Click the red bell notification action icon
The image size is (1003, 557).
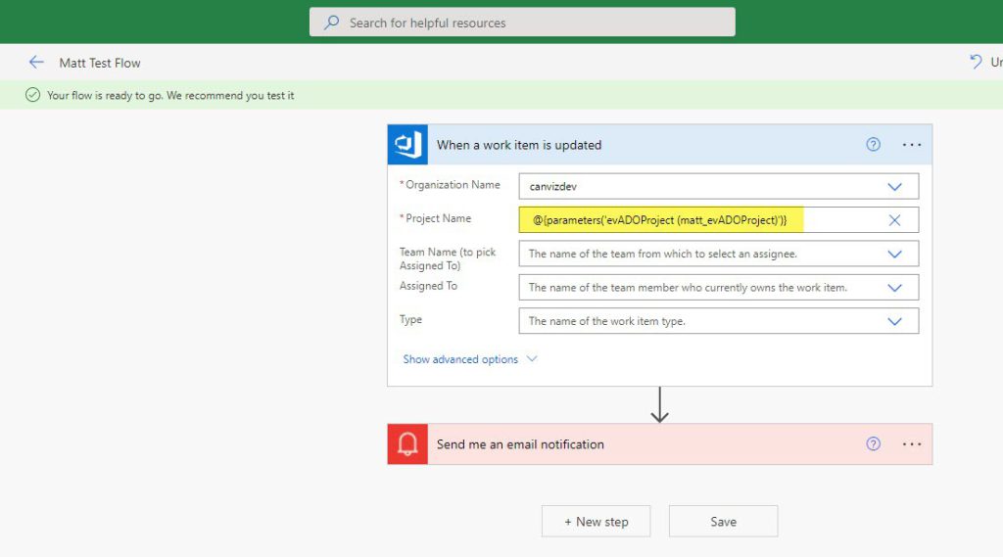pos(407,443)
